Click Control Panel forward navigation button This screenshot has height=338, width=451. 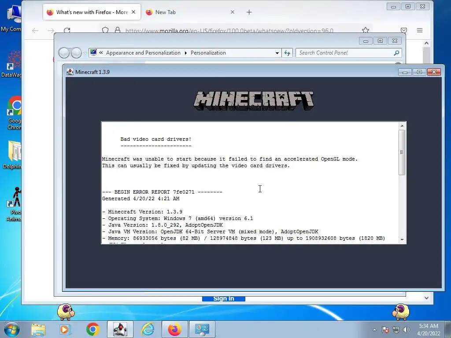point(76,53)
